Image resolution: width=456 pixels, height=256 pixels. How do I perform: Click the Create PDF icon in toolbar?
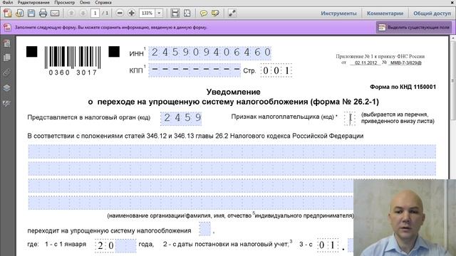8,13
